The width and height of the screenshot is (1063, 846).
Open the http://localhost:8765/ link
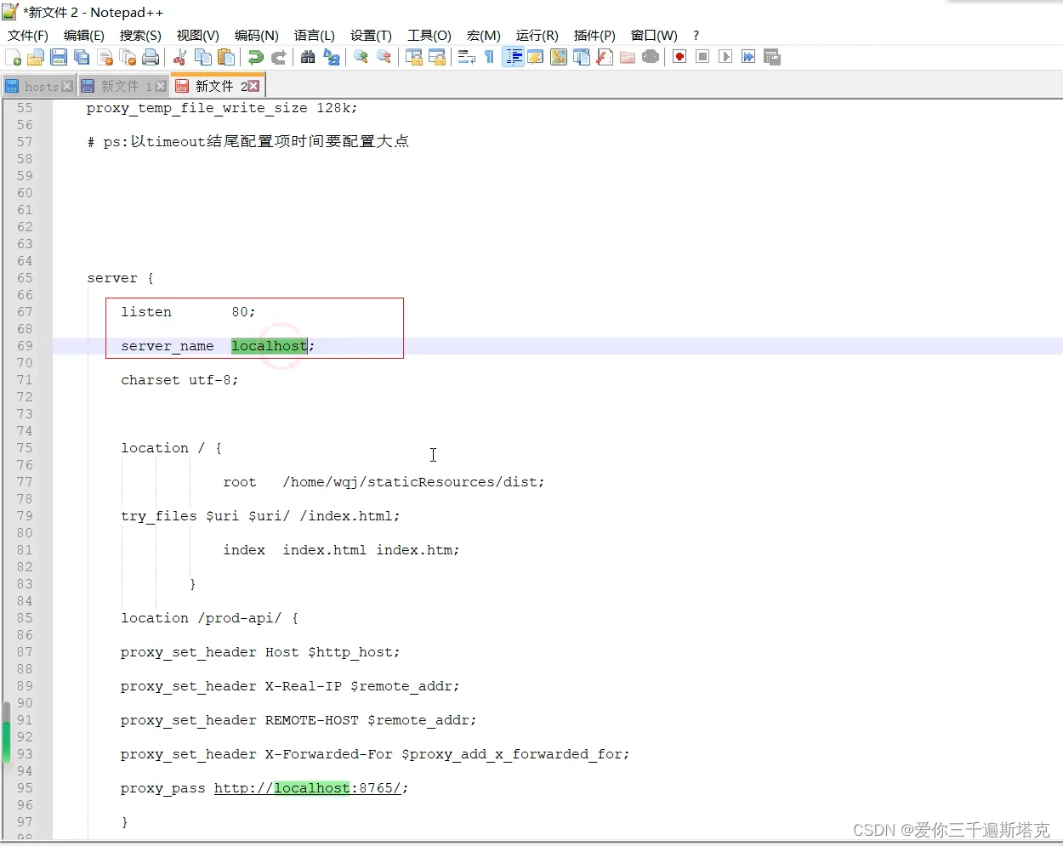[x=307, y=788]
